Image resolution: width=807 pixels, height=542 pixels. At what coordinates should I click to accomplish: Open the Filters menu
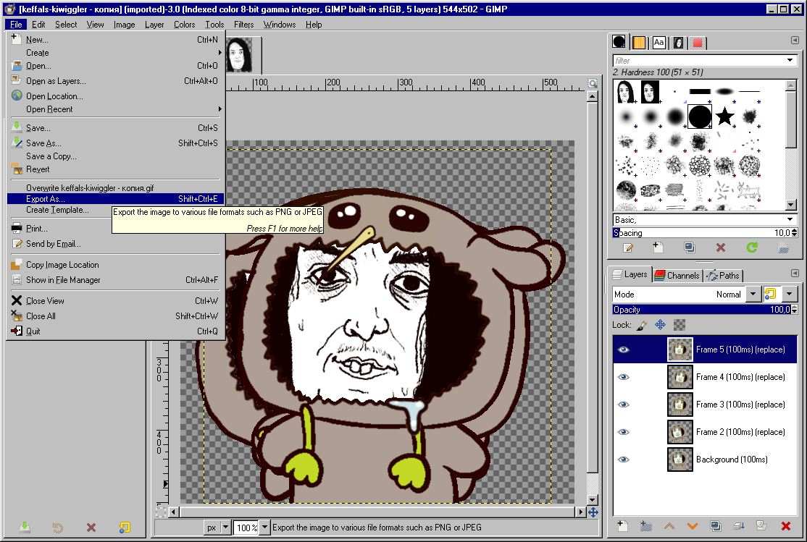coord(243,24)
